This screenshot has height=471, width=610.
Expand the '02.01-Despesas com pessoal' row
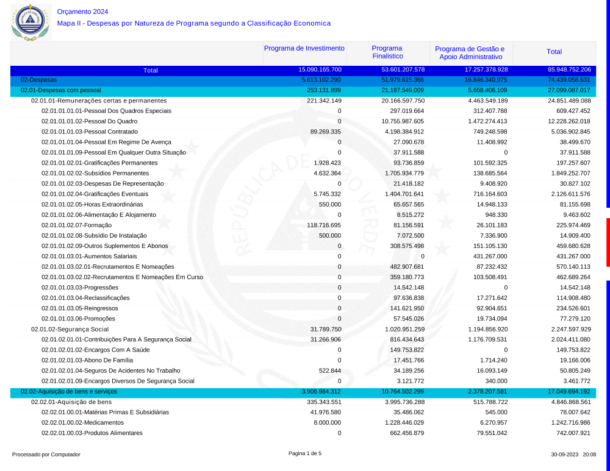point(60,90)
